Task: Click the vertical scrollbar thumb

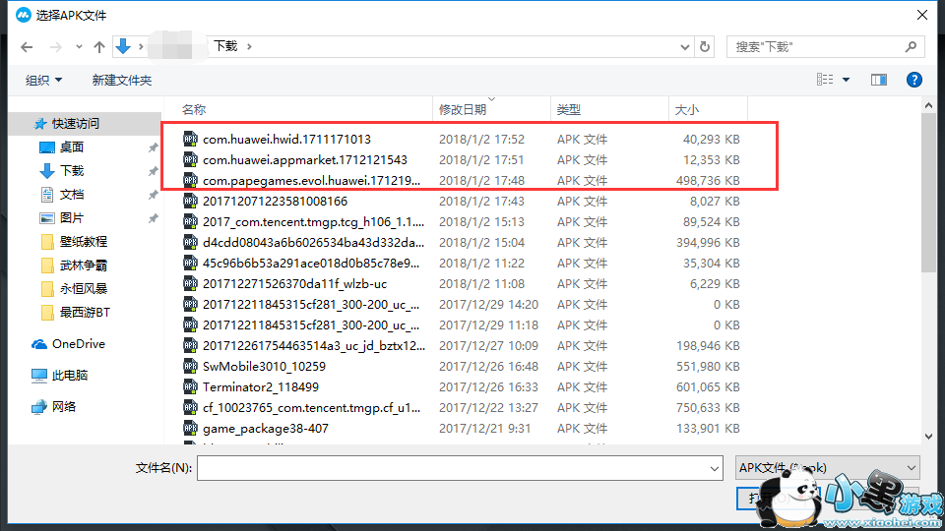Action: (x=928, y=193)
